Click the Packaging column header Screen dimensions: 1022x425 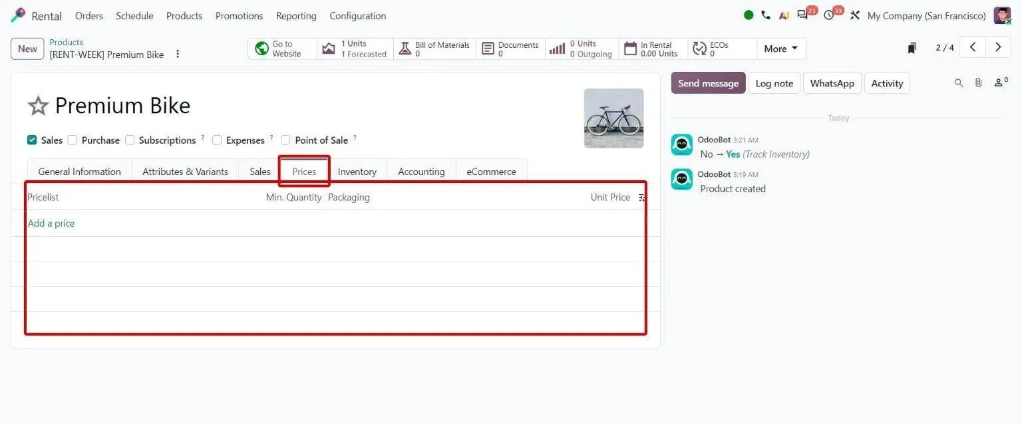(x=349, y=198)
